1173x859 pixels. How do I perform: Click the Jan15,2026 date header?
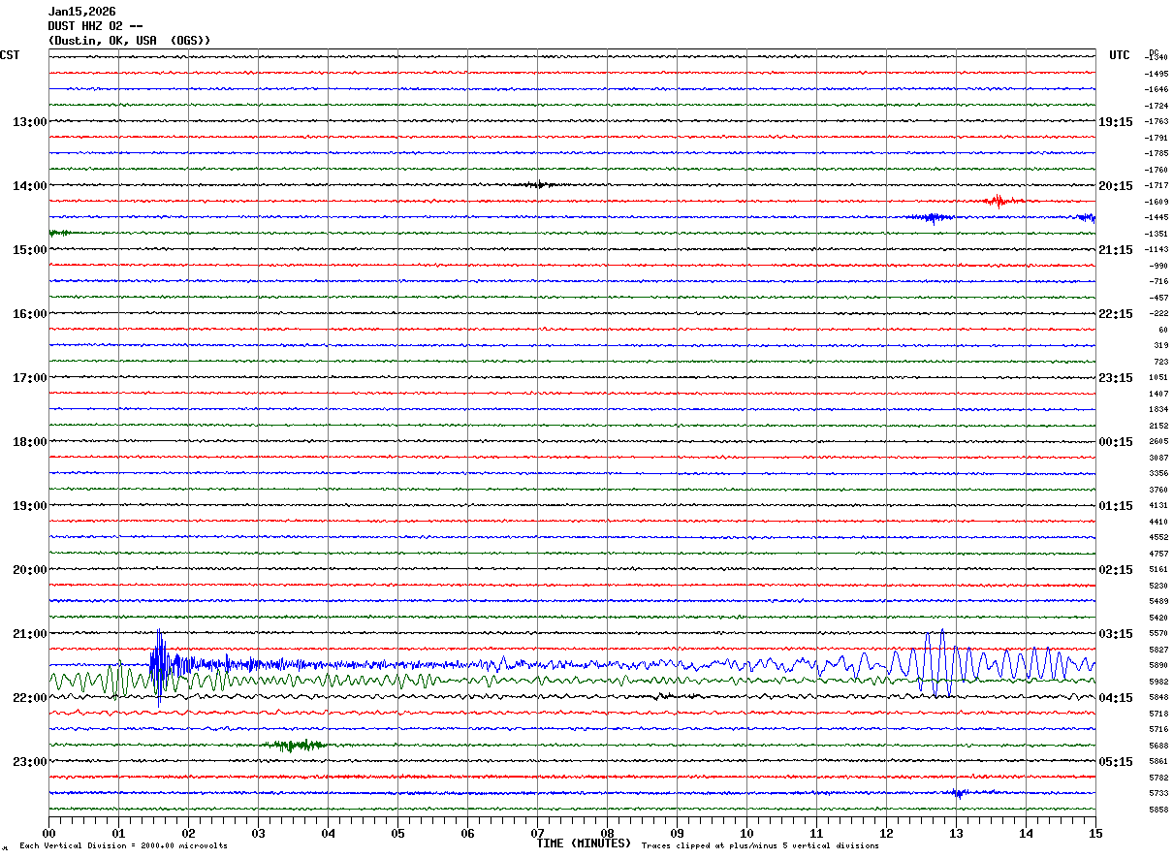[x=81, y=12]
